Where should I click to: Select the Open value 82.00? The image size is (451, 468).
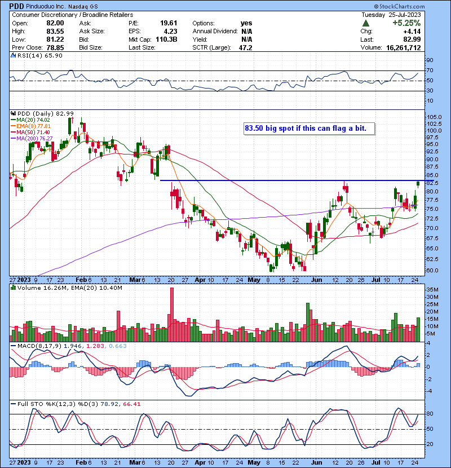(55, 23)
